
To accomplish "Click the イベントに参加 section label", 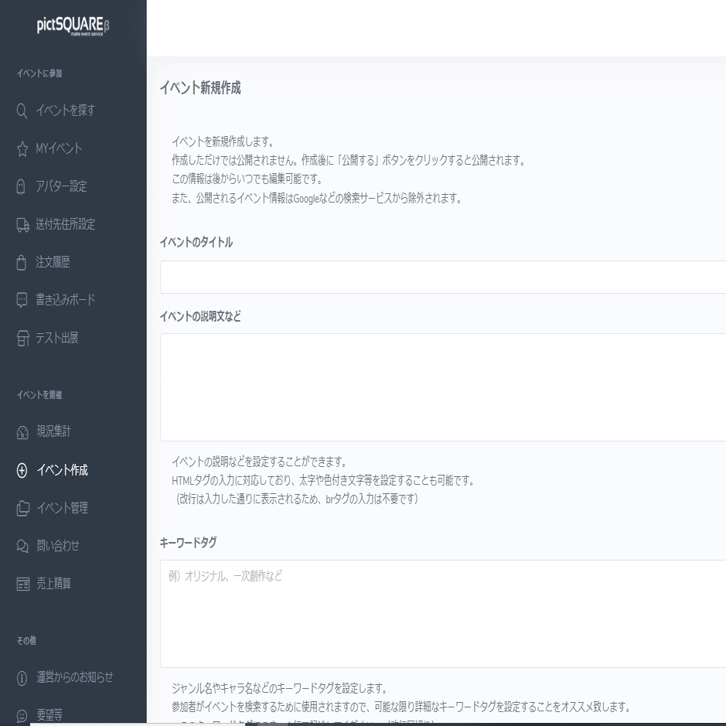I will click(39, 73).
